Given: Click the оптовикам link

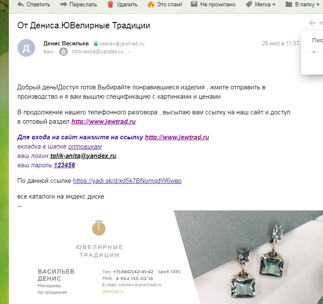Looking at the screenshot, I should coord(85,146).
